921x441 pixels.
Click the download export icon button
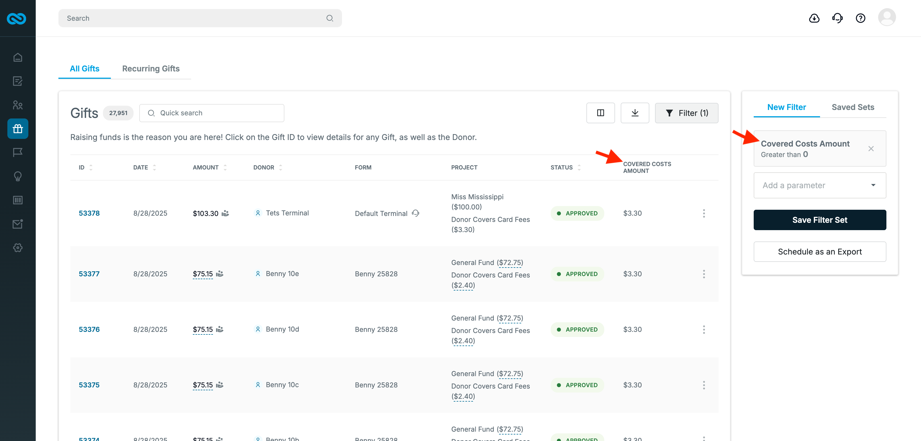[x=635, y=113]
